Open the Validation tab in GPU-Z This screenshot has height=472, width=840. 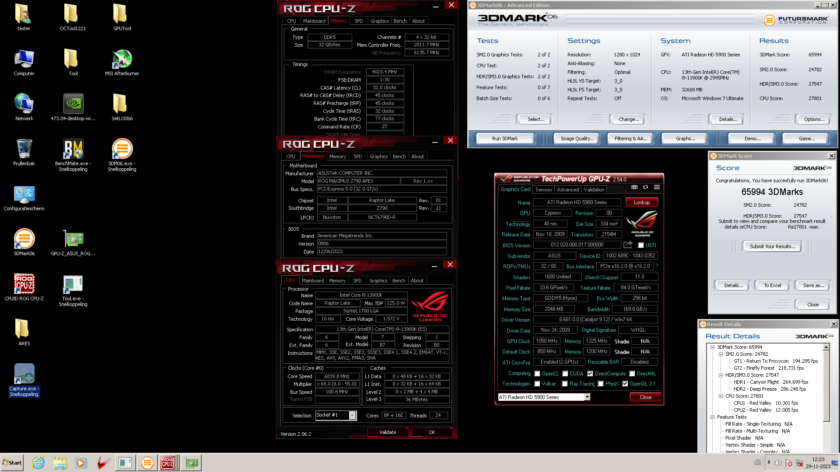pos(594,190)
